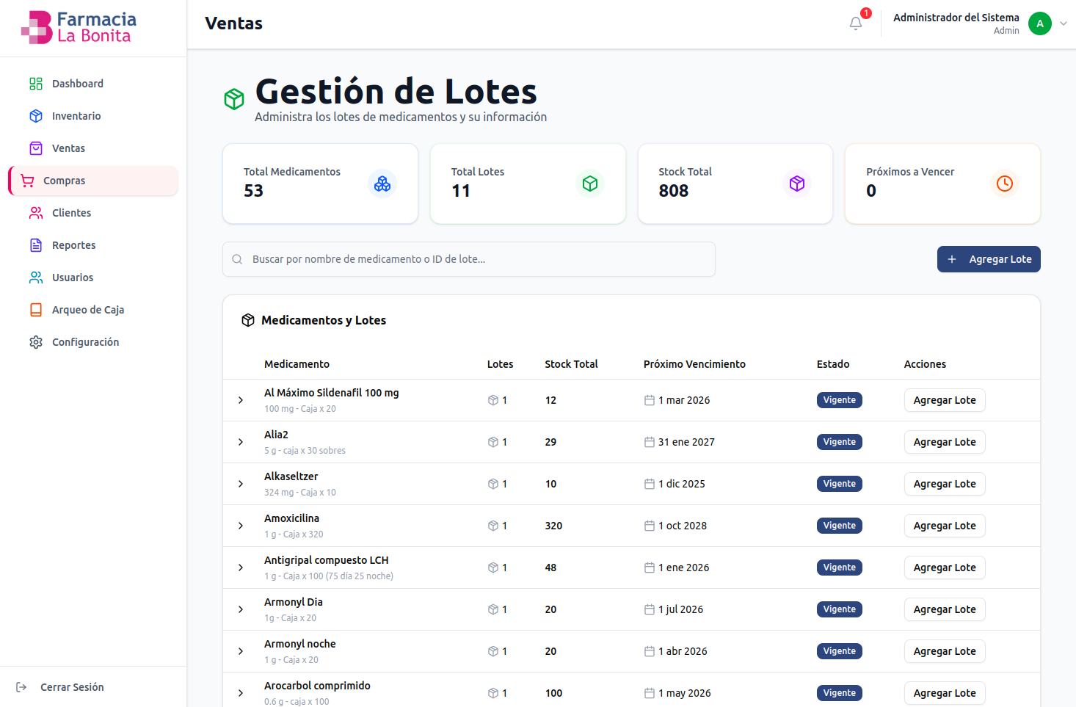Expand the Amoxicilina row chevron
This screenshot has width=1076, height=707.
coord(241,526)
